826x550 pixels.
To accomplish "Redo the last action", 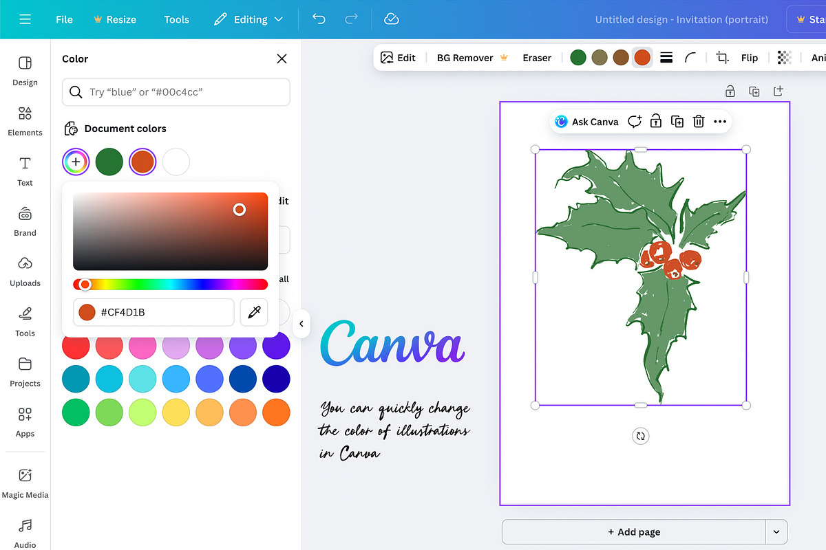I will (351, 19).
